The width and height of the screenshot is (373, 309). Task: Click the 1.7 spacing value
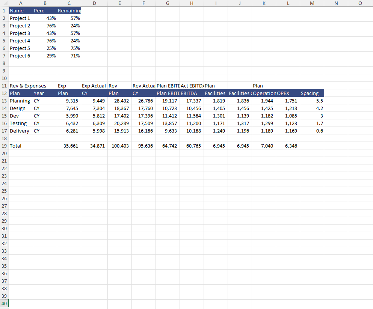(312, 124)
